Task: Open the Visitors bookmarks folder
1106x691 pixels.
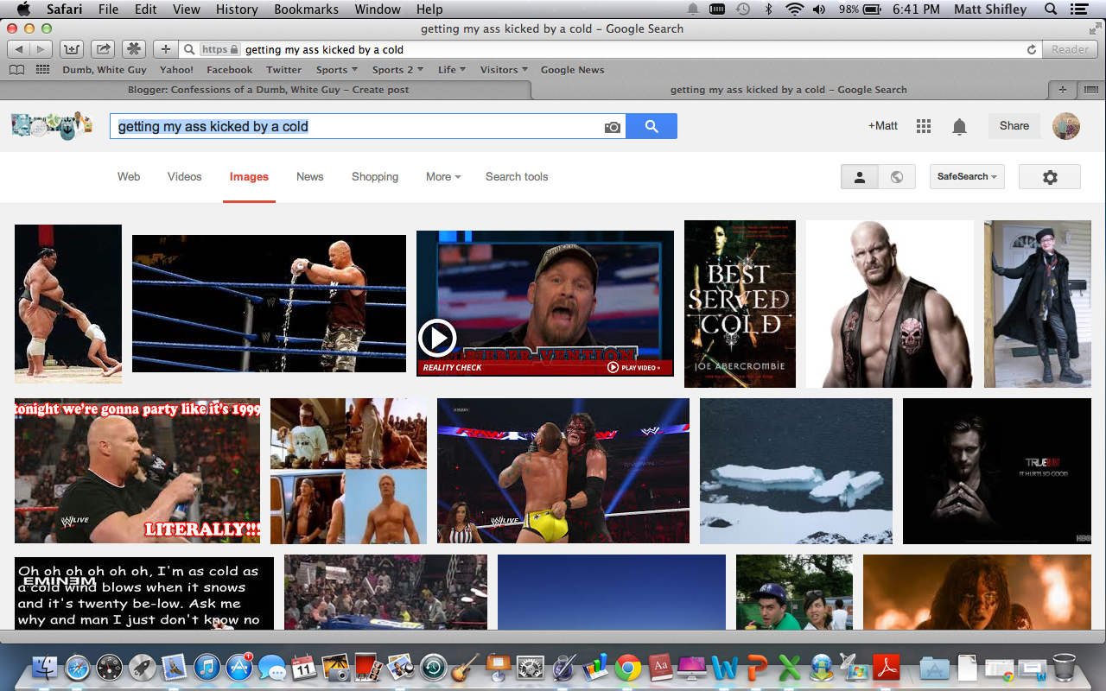Action: click(504, 70)
